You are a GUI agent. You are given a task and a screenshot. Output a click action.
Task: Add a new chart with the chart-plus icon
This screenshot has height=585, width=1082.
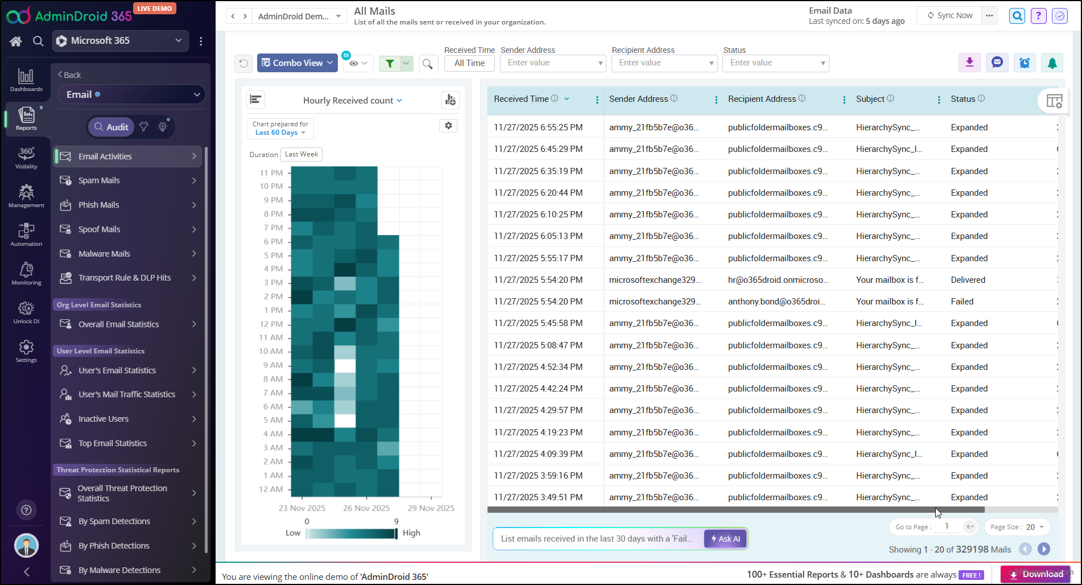(x=450, y=100)
